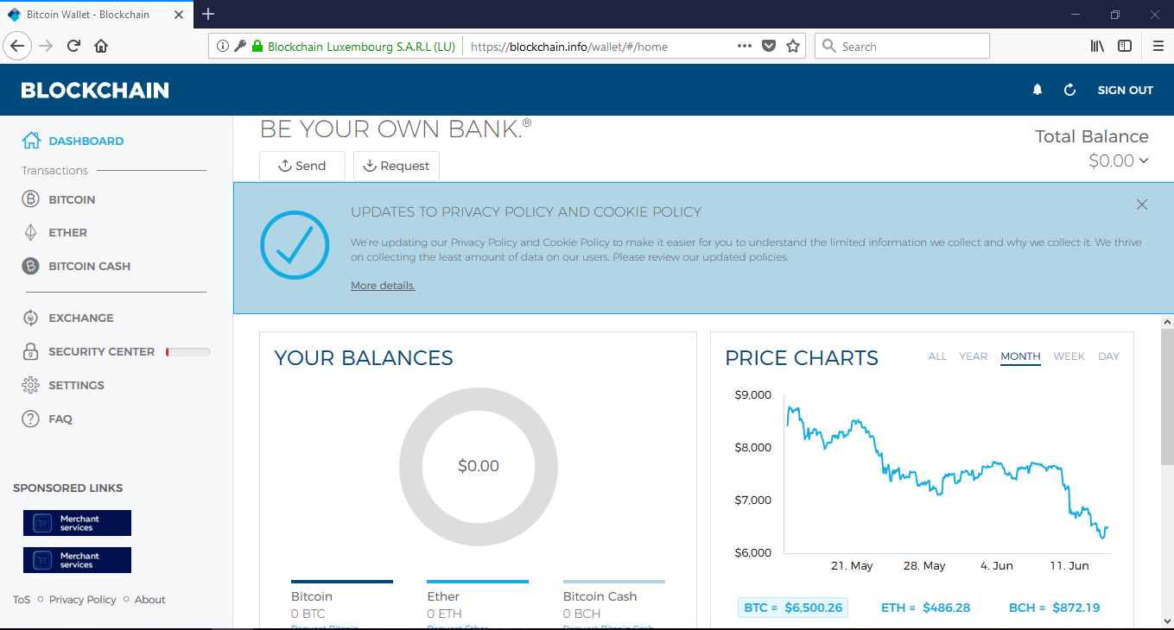Click the Bitcoin balance label
The width and height of the screenshot is (1174, 630).
pyautogui.click(x=312, y=596)
